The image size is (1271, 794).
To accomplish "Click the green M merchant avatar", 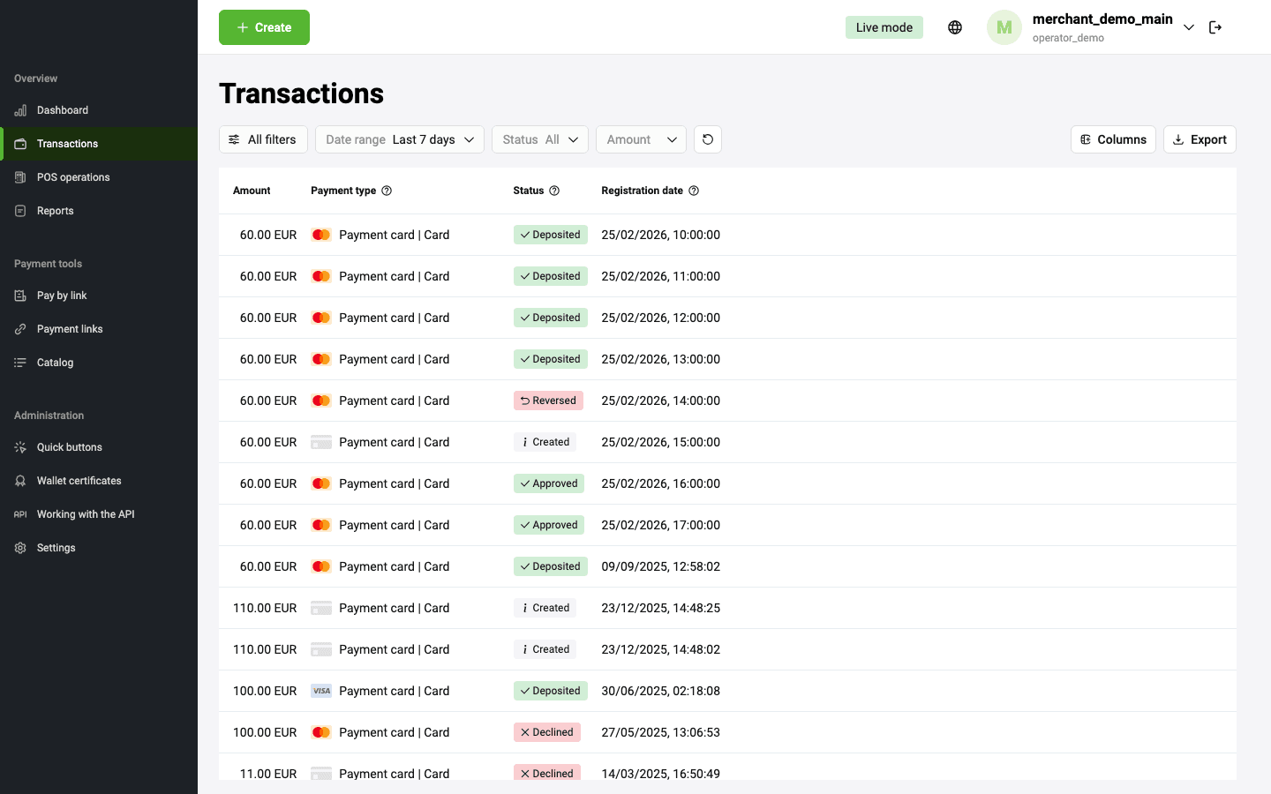I will (x=1004, y=27).
